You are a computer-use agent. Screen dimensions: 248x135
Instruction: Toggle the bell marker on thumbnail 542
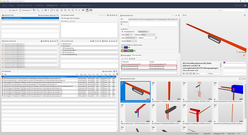153,85
